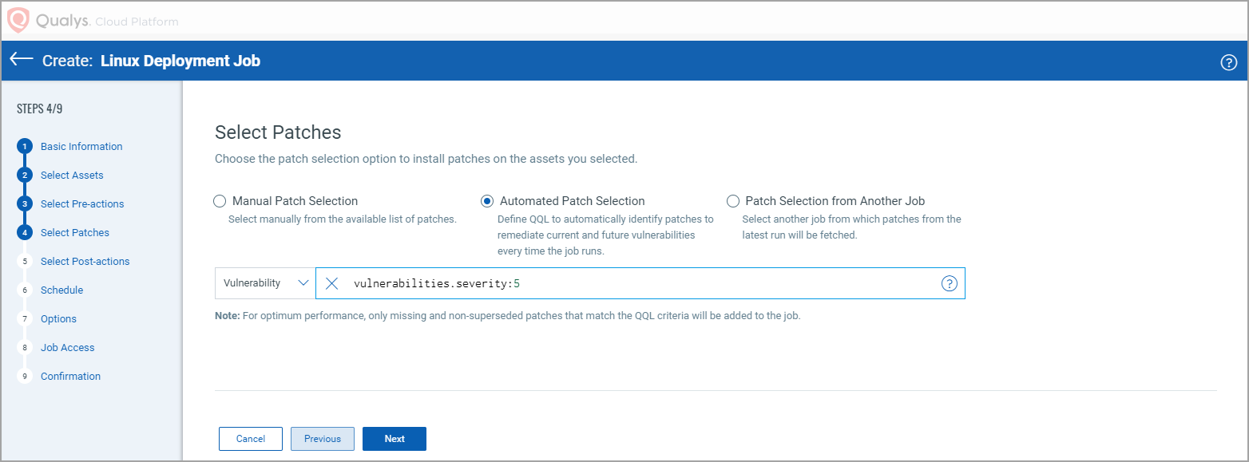Go to Schedule step
The width and height of the screenshot is (1249, 462).
point(61,290)
